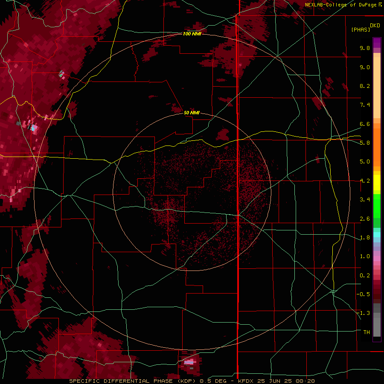Click the 6.6 scale value

365,124
